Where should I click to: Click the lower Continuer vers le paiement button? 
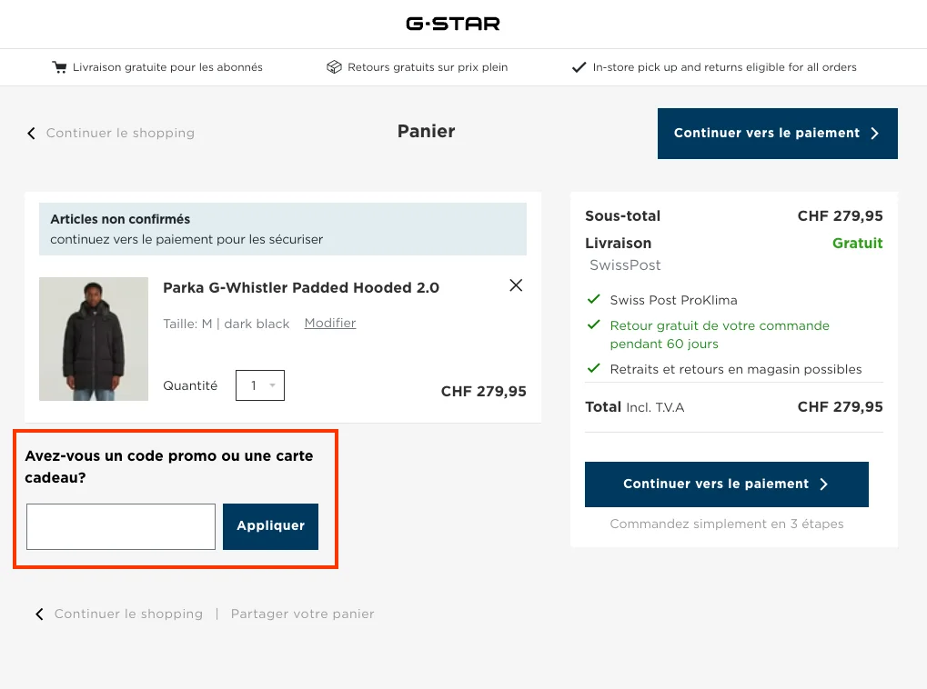725,484
